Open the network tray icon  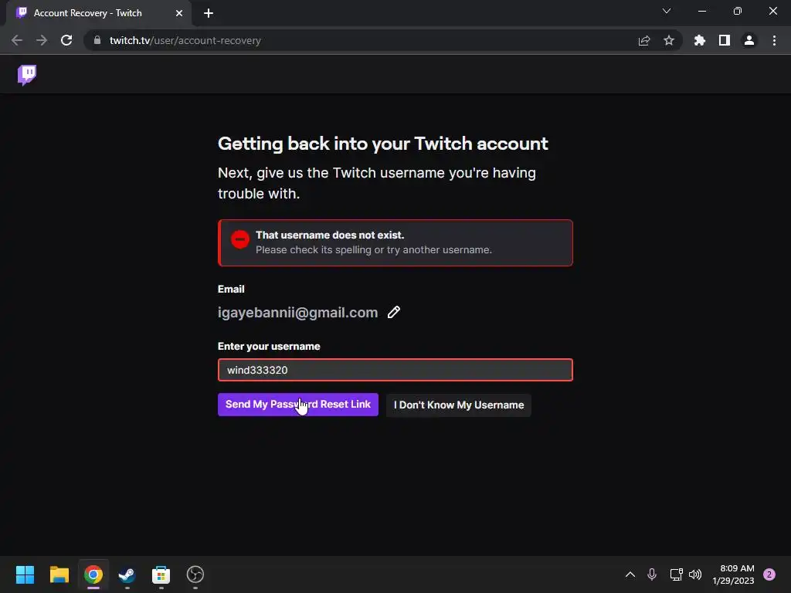pyautogui.click(x=676, y=574)
